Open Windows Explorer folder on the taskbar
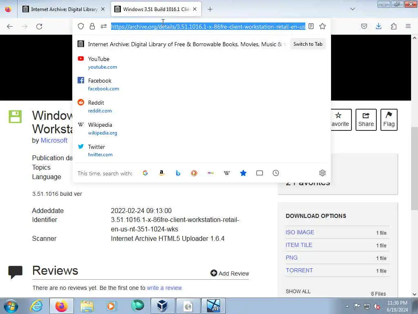 pos(87,306)
